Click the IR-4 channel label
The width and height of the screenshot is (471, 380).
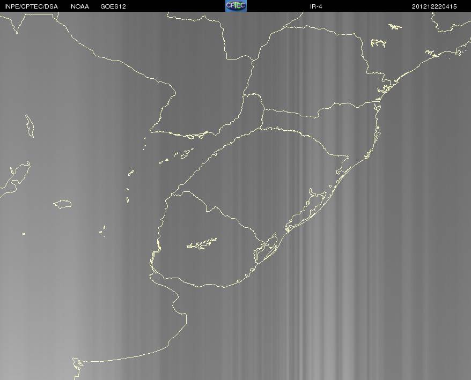tap(316, 6)
